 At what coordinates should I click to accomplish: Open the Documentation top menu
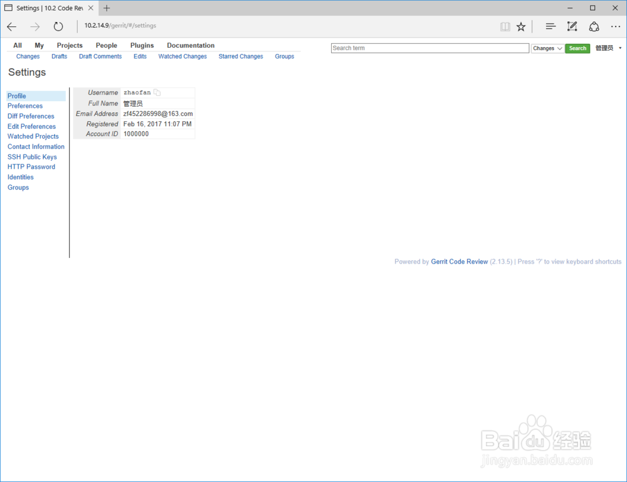click(x=191, y=45)
